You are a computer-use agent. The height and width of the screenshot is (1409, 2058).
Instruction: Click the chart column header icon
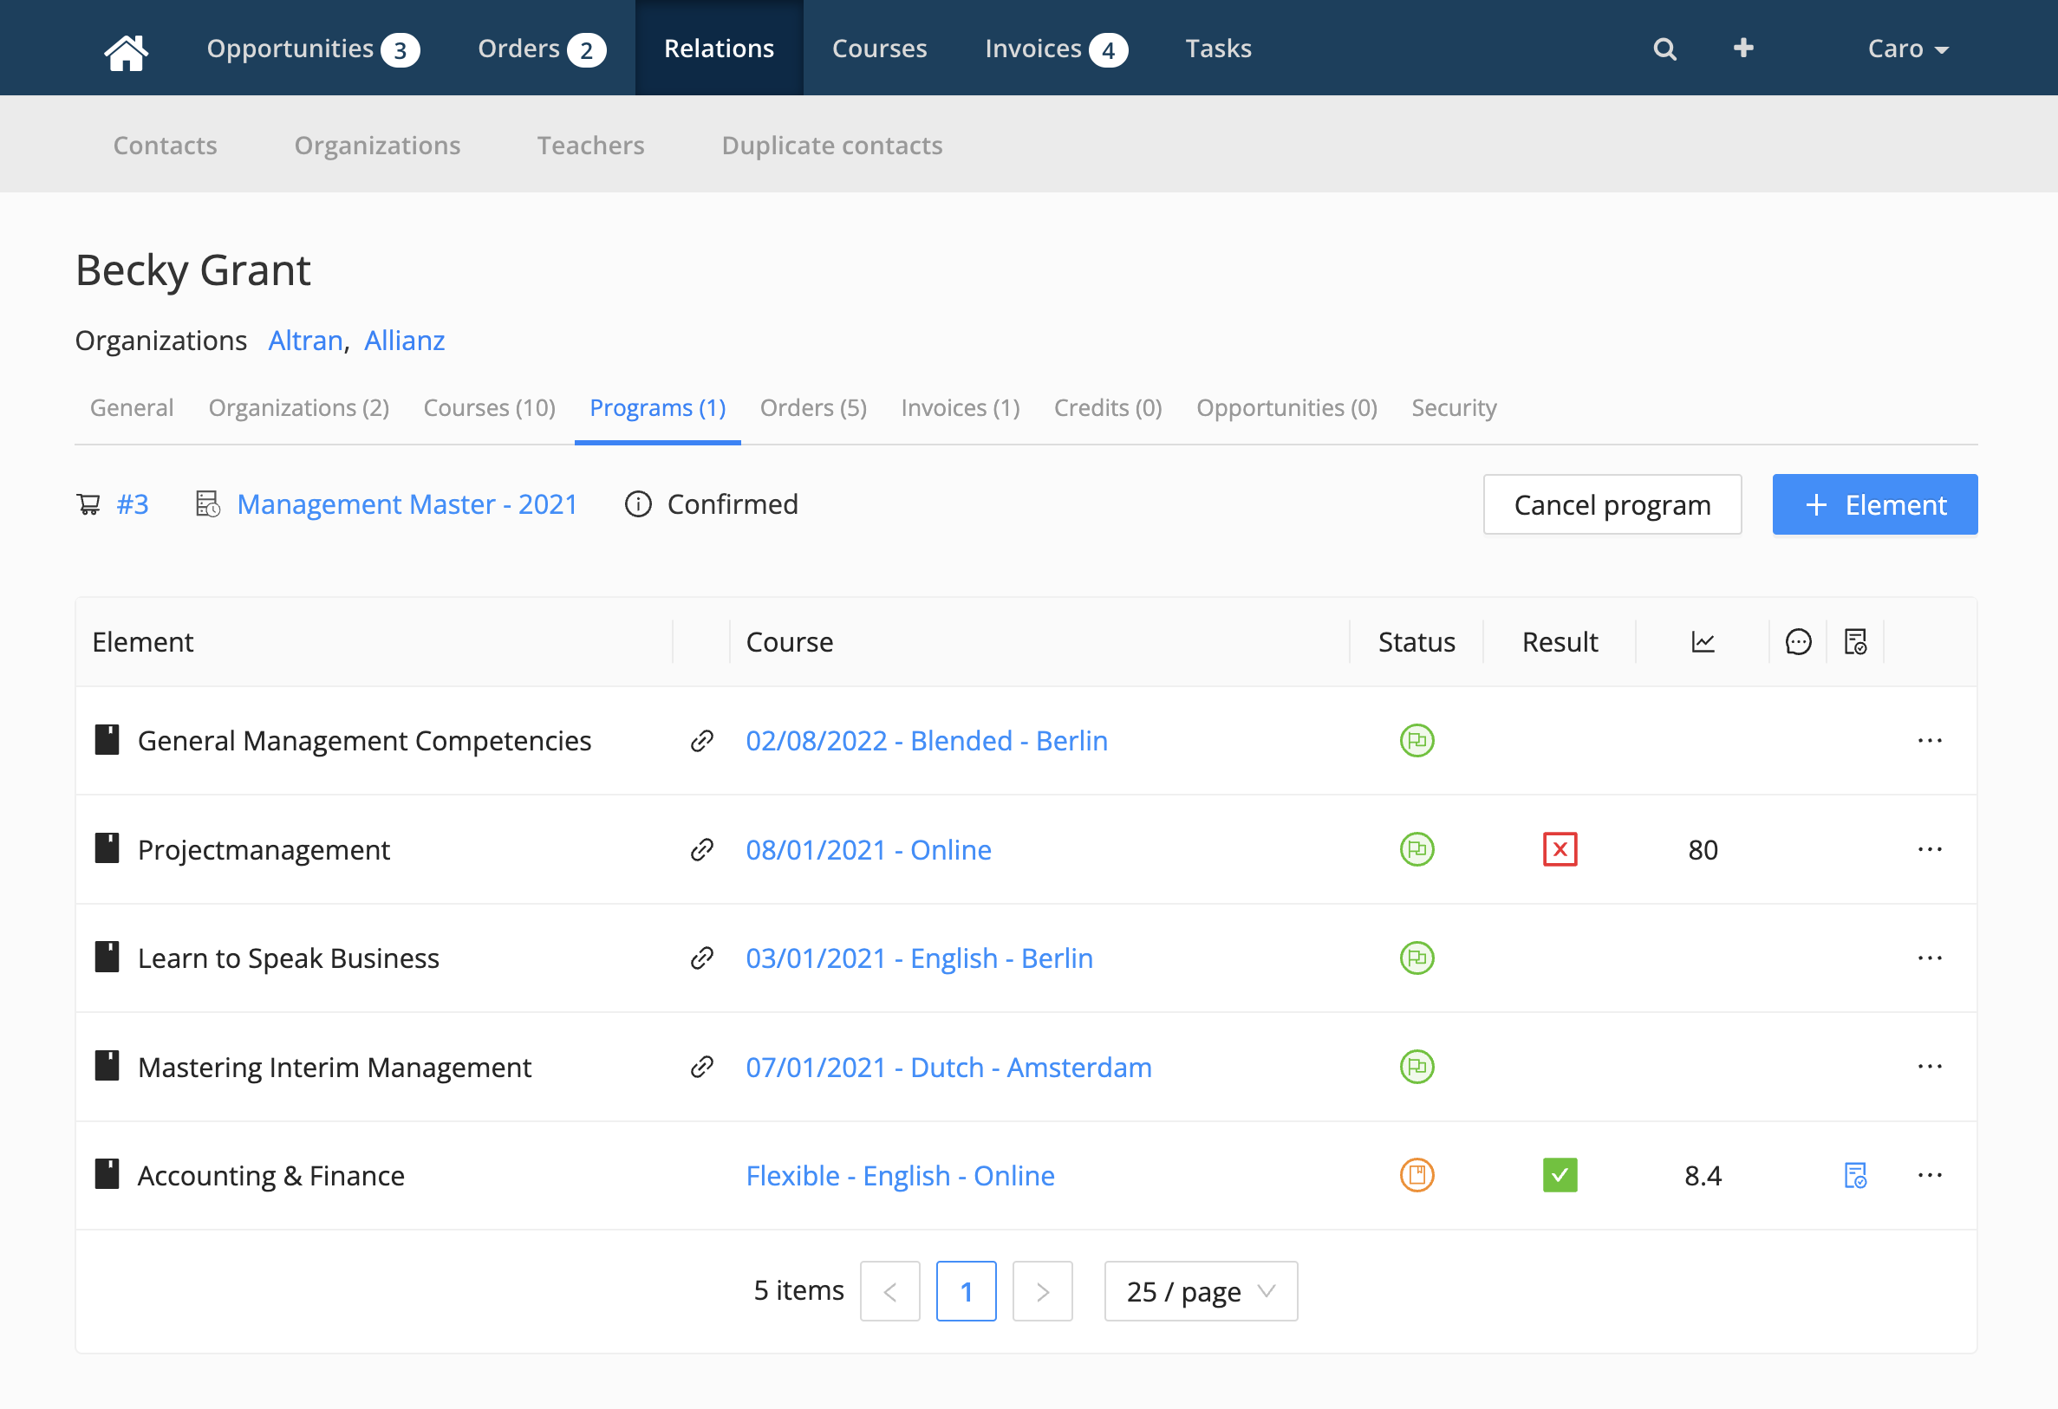1703,641
